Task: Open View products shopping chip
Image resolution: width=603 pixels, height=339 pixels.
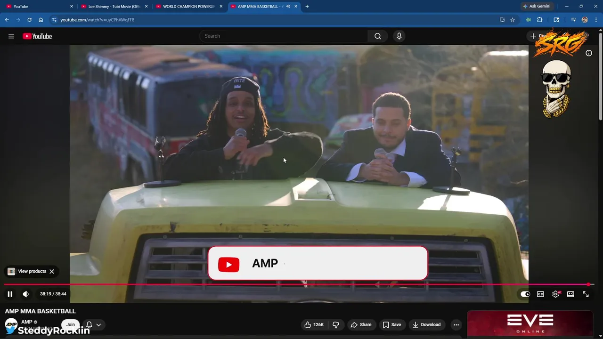Action: point(28,272)
